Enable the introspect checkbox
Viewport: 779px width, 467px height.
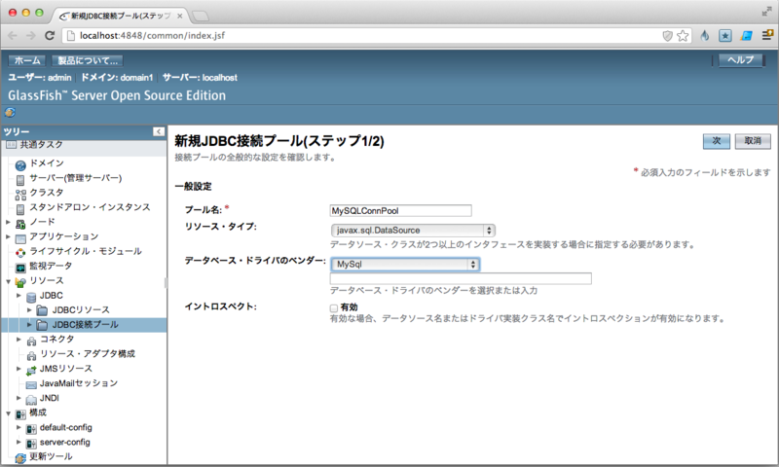(x=334, y=307)
